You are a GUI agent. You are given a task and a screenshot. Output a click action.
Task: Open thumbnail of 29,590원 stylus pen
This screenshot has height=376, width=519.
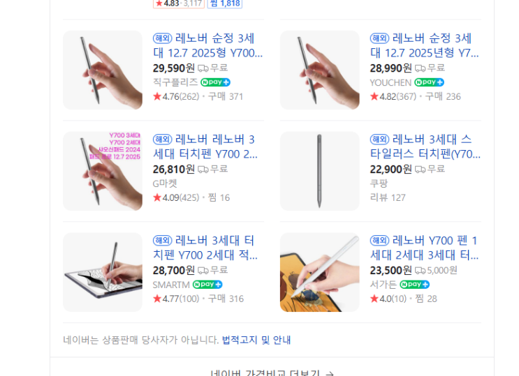click(x=103, y=70)
